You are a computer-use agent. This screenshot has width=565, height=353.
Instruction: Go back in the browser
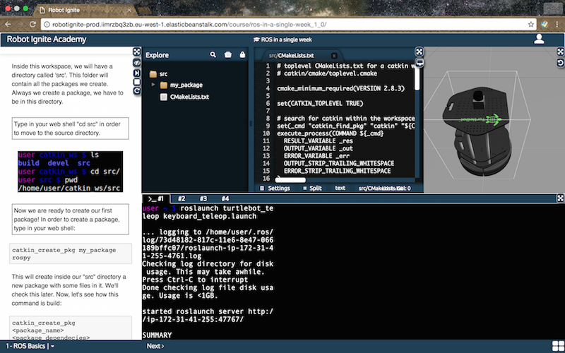tap(8, 25)
